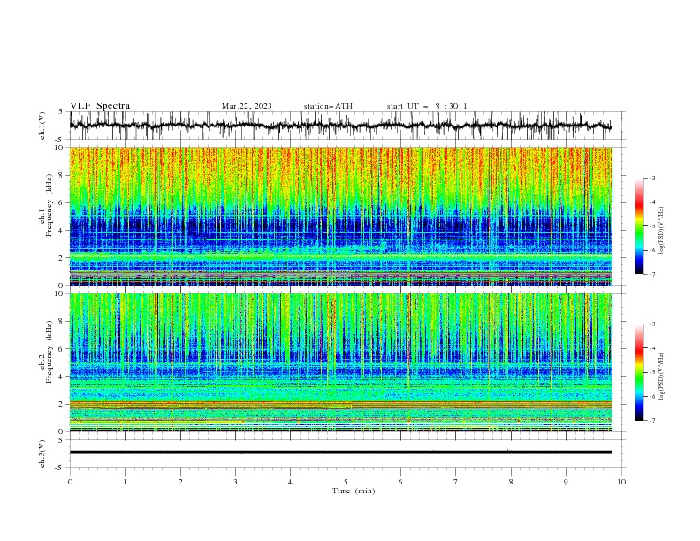Click time axis tick label "9"
The height and width of the screenshot is (541, 700).
[x=566, y=482]
